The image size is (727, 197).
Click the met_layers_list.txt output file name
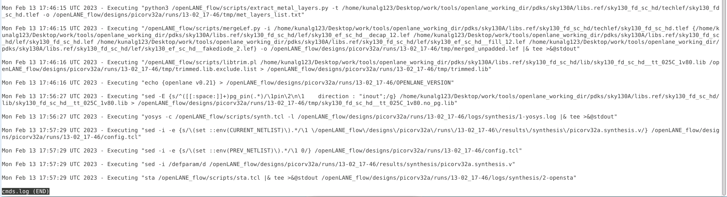pyautogui.click(x=269, y=15)
